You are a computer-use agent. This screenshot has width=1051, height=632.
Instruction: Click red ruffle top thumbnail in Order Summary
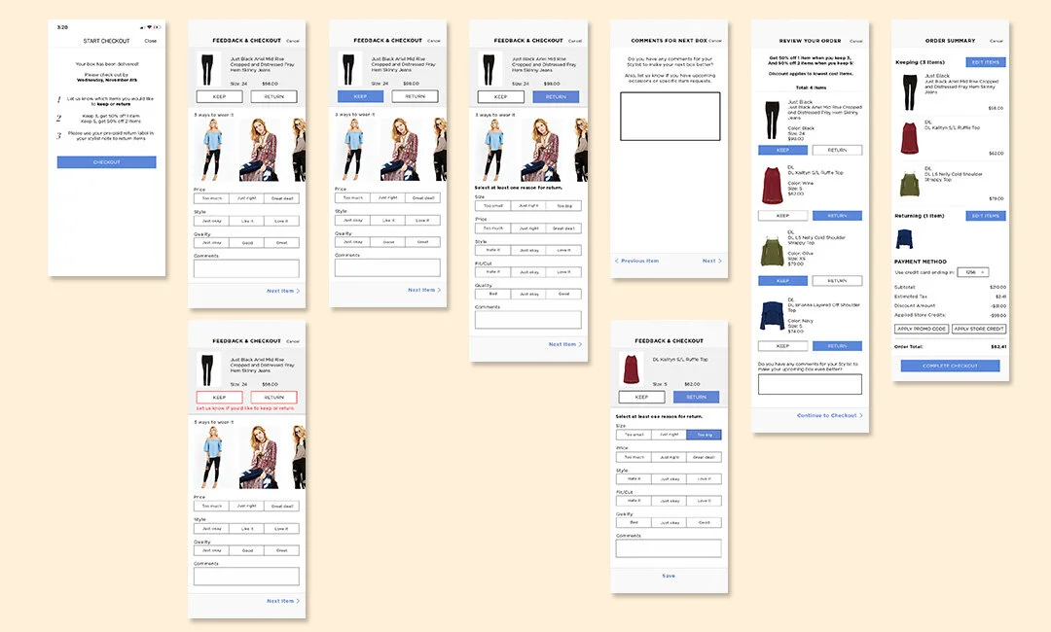pos(910,139)
